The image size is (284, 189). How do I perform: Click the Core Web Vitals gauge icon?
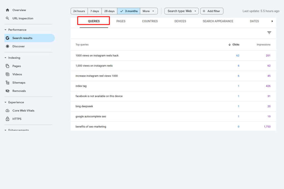tap(7, 111)
